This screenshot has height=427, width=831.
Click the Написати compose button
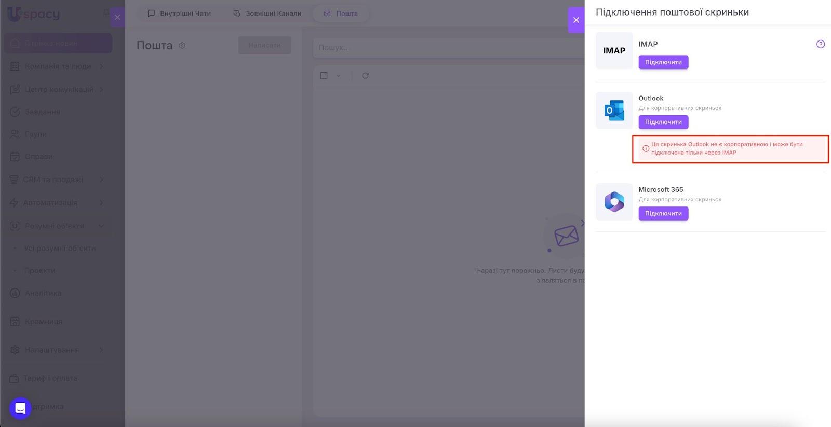[264, 45]
